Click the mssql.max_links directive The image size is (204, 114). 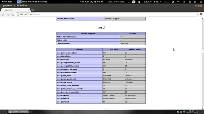click(64, 76)
